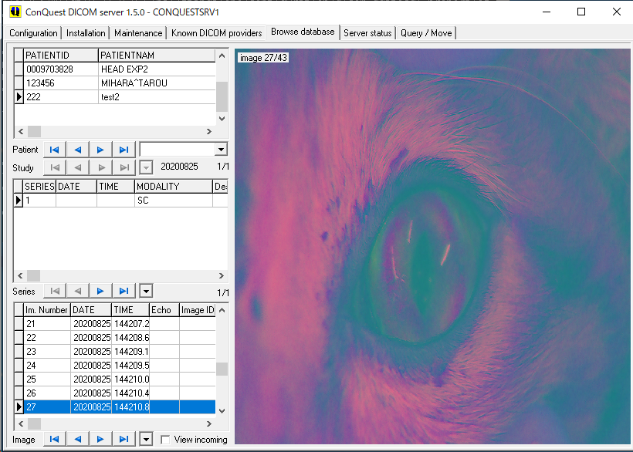The width and height of the screenshot is (633, 452).
Task: Click the Study row previous button
Action: click(78, 167)
